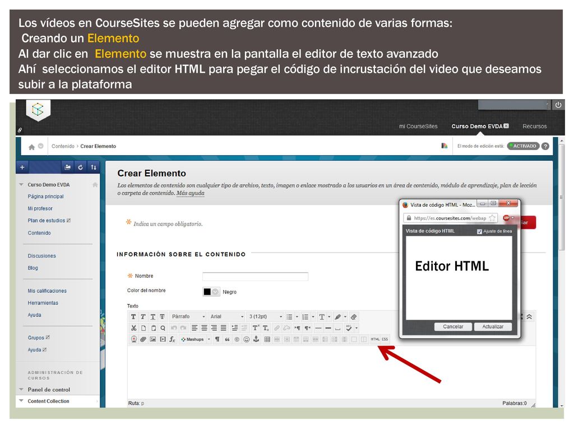Apply underline formatting in editor

pos(153,317)
